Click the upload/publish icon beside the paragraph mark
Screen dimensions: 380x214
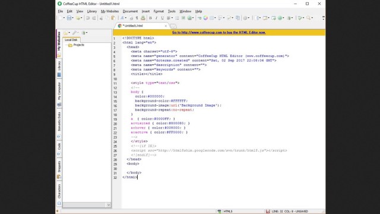[143, 18]
